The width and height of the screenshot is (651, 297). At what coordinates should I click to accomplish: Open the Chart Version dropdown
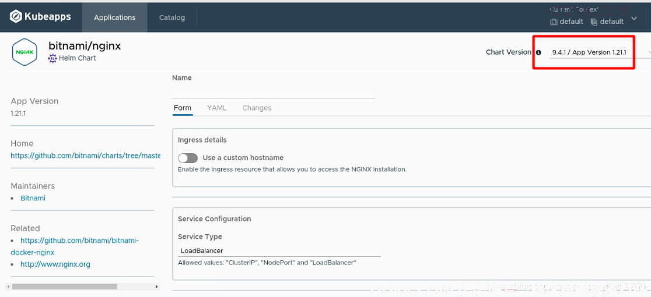(600, 52)
